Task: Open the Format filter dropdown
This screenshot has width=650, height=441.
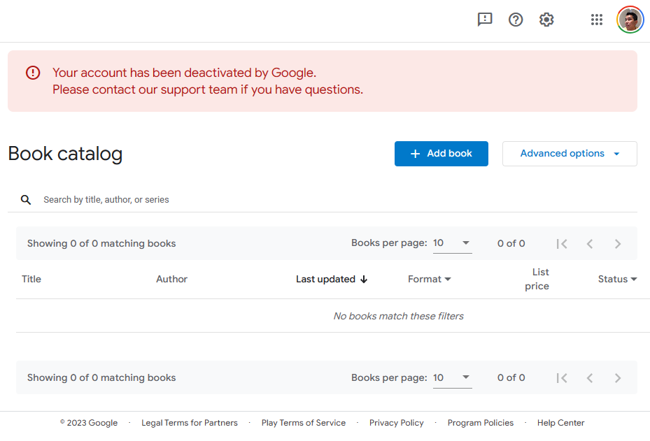Action: (x=430, y=280)
